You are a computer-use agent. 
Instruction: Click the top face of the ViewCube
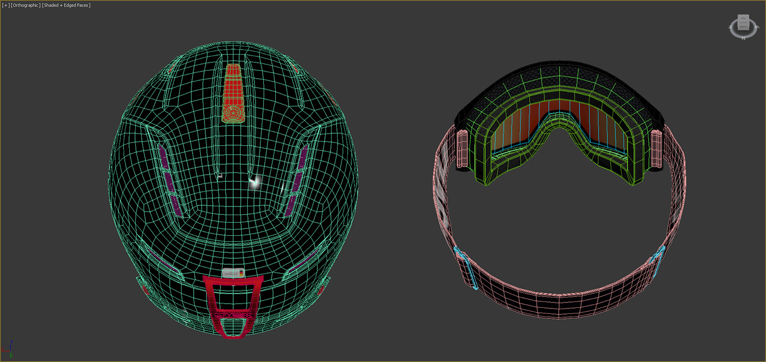pyautogui.click(x=744, y=17)
